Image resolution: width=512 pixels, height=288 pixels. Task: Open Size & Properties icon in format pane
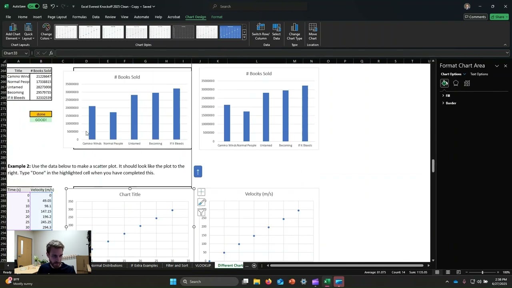pos(467,83)
